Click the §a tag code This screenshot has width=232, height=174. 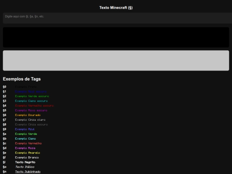(5, 134)
